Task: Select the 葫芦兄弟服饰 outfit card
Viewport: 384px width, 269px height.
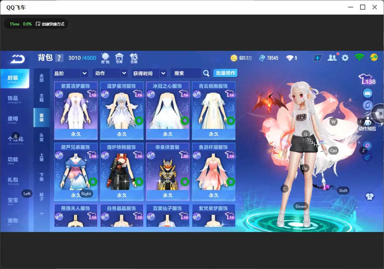Action: 76,171
